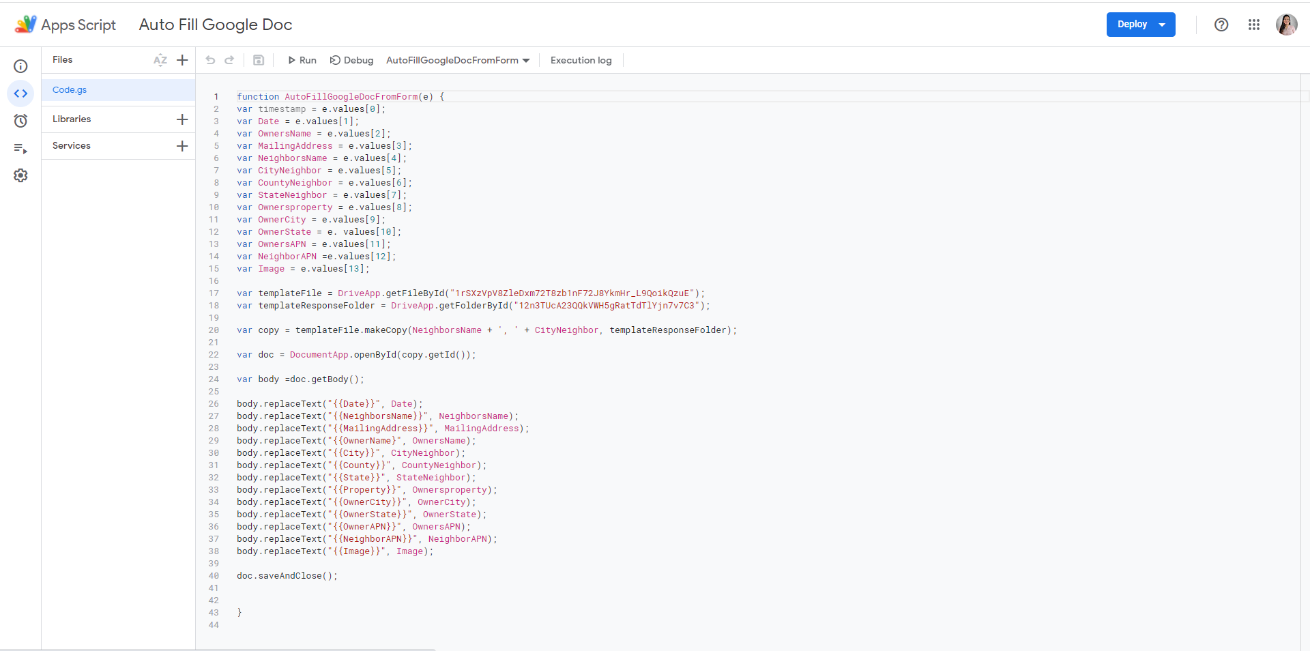Run the AutoFillGoogleDocFromForm script

302,60
